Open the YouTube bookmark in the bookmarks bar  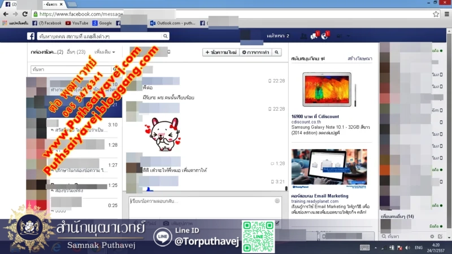coord(77,23)
